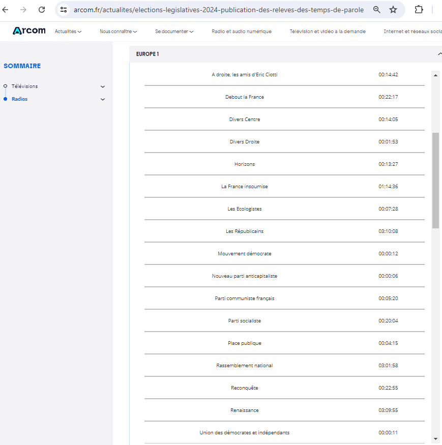Image resolution: width=442 pixels, height=445 pixels.
Task: Select Radios in the sommaire
Action: (20, 99)
